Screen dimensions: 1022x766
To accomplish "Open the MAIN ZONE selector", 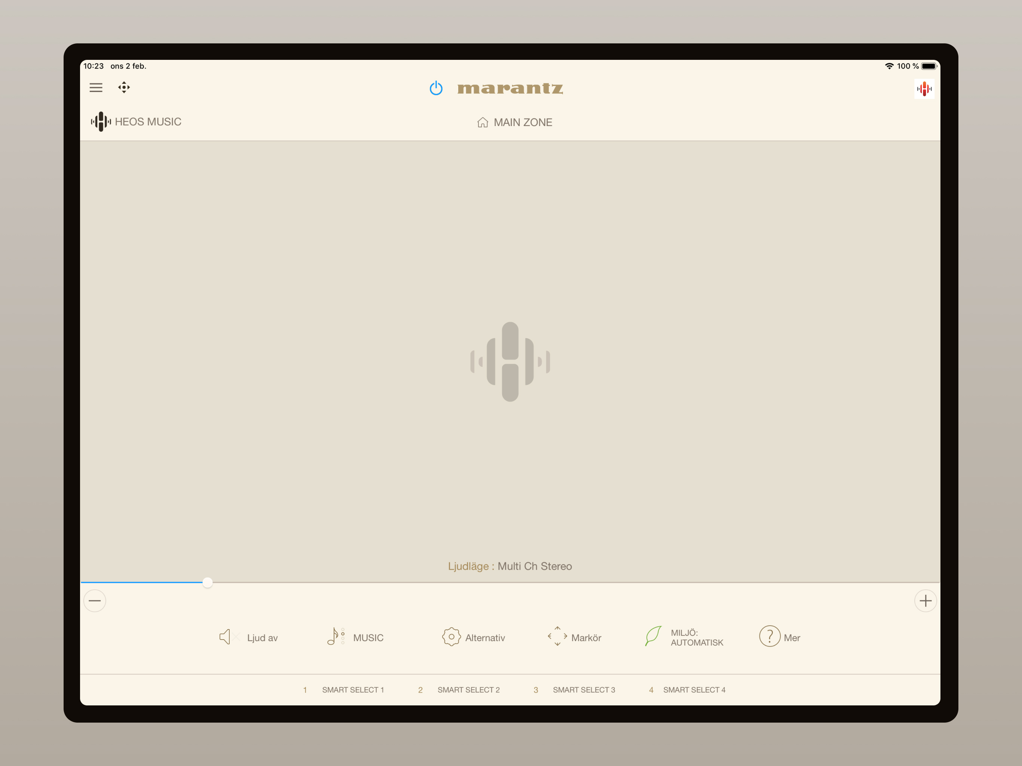I will (x=515, y=122).
